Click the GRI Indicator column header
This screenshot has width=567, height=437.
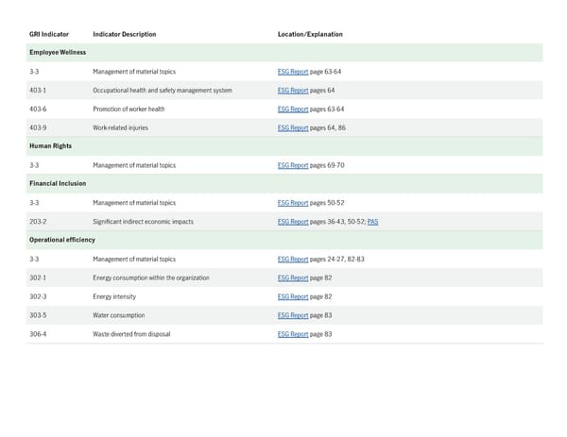coord(49,35)
